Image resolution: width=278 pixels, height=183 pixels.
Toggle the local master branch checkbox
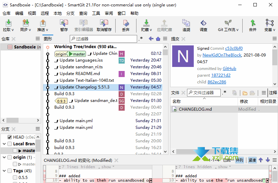(x=15, y=151)
